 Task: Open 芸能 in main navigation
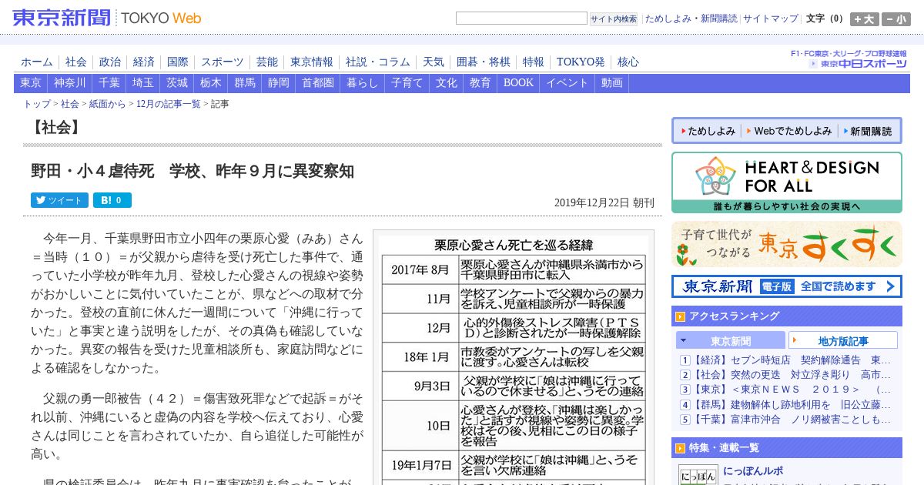click(267, 62)
